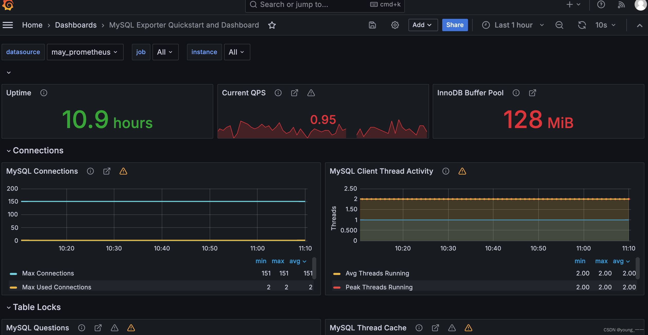Open the MySQL Connections external link icon
The image size is (648, 335).
107,171
